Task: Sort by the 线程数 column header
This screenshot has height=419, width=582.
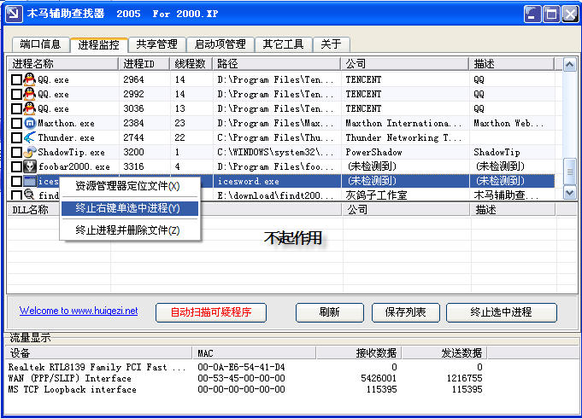Action: click(191, 64)
